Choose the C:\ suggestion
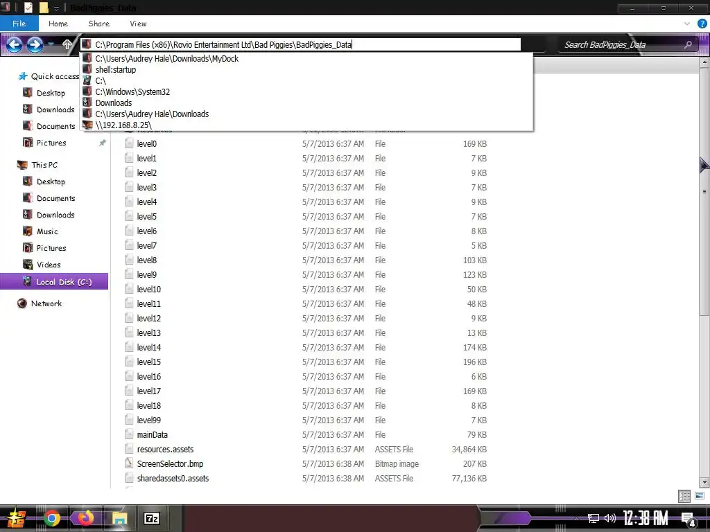 pyautogui.click(x=306, y=80)
